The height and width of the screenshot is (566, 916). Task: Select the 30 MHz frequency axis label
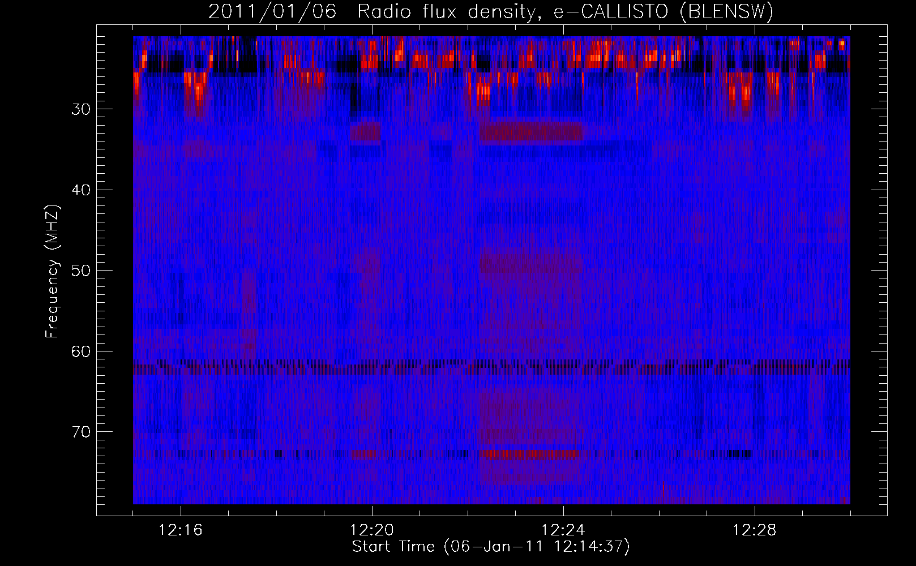coord(81,109)
